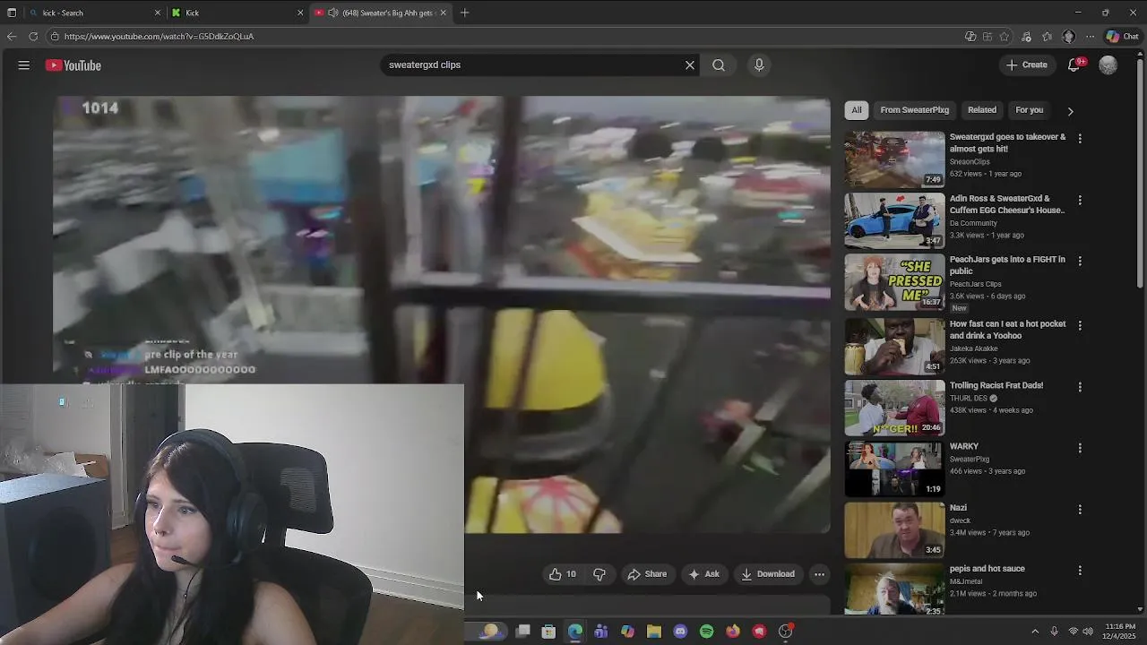Viewport: 1147px width, 645px height.
Task: Open more actions menu below the video
Action: point(819,574)
